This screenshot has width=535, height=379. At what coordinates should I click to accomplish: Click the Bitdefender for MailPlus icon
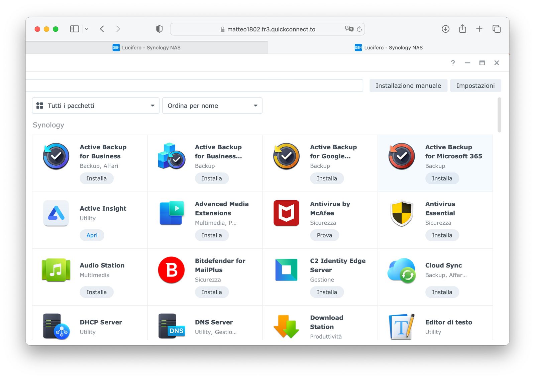coord(172,270)
